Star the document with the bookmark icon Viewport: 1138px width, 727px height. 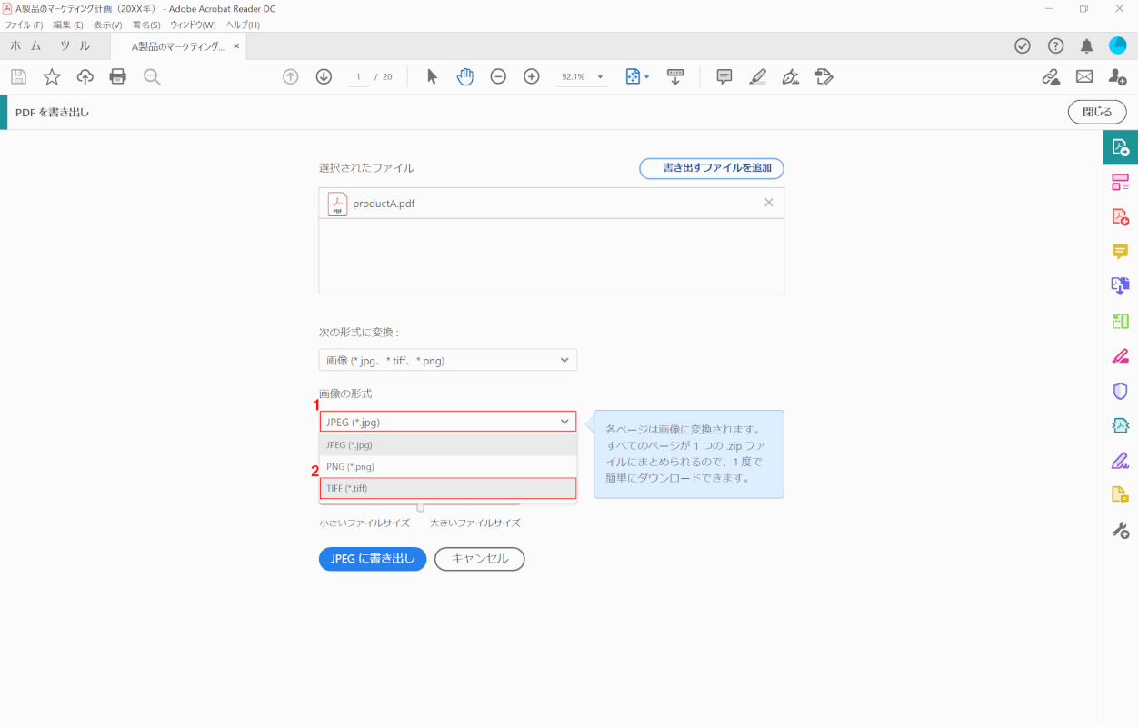pos(52,76)
